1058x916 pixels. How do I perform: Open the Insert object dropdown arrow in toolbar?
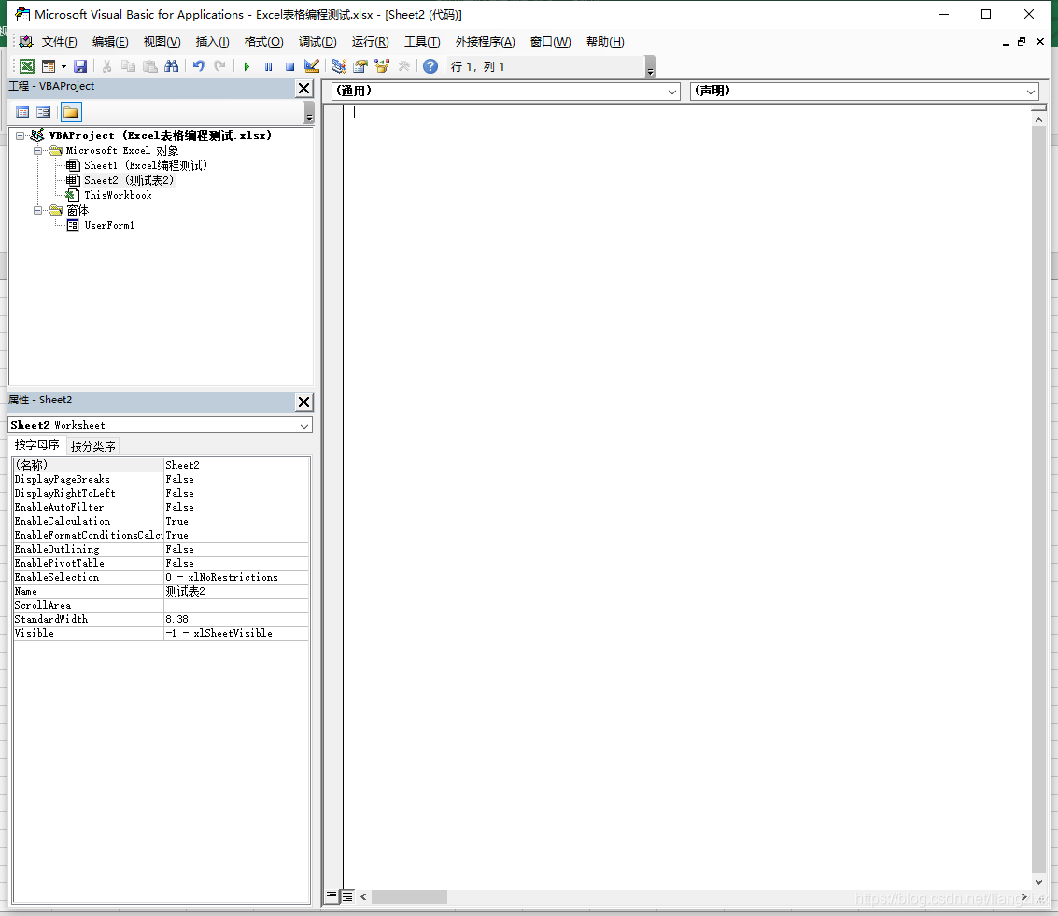(63, 66)
